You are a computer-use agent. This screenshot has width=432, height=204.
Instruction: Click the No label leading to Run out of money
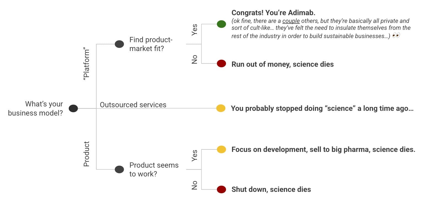point(195,59)
